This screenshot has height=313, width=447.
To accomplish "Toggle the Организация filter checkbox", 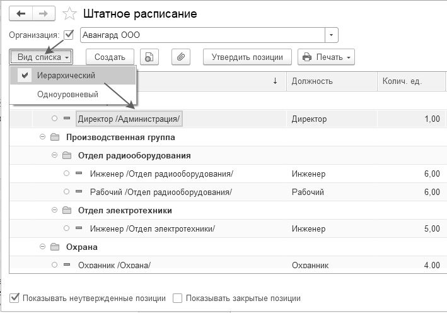I will [x=69, y=35].
